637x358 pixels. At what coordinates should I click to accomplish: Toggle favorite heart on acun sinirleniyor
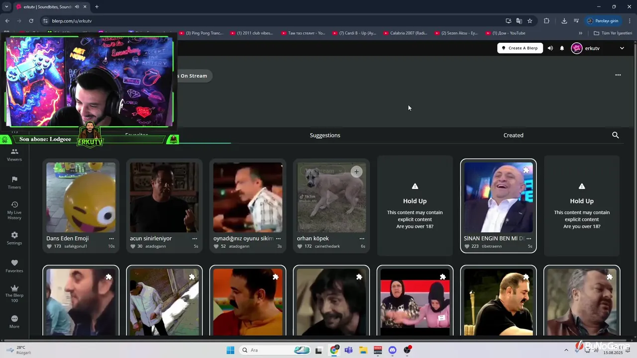[133, 246]
